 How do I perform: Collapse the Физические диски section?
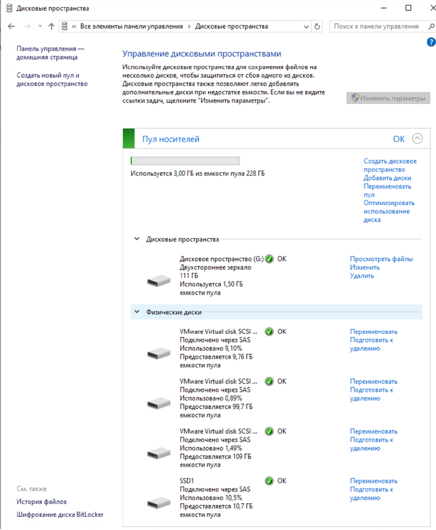(x=137, y=312)
